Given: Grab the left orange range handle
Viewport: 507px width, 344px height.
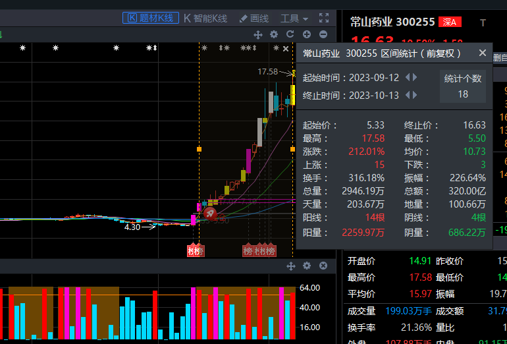Looking at the screenshot, I should click(x=199, y=149).
